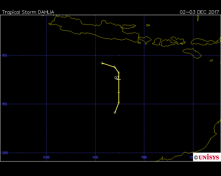Click the 'Tropical Storm DAHLIA' title

pyautogui.click(x=28, y=12)
